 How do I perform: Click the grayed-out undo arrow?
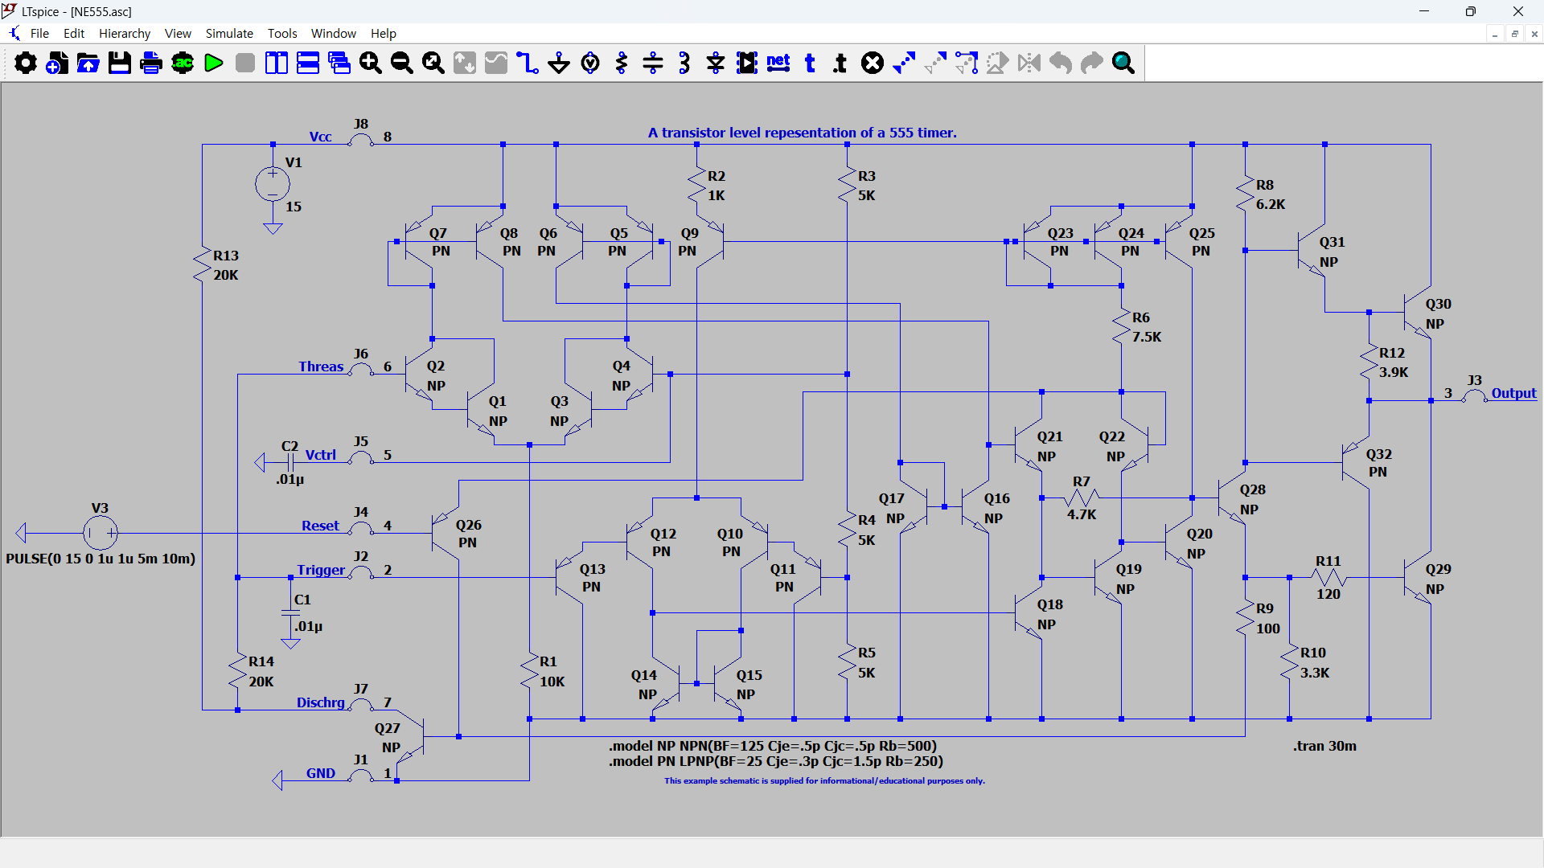click(x=1061, y=63)
